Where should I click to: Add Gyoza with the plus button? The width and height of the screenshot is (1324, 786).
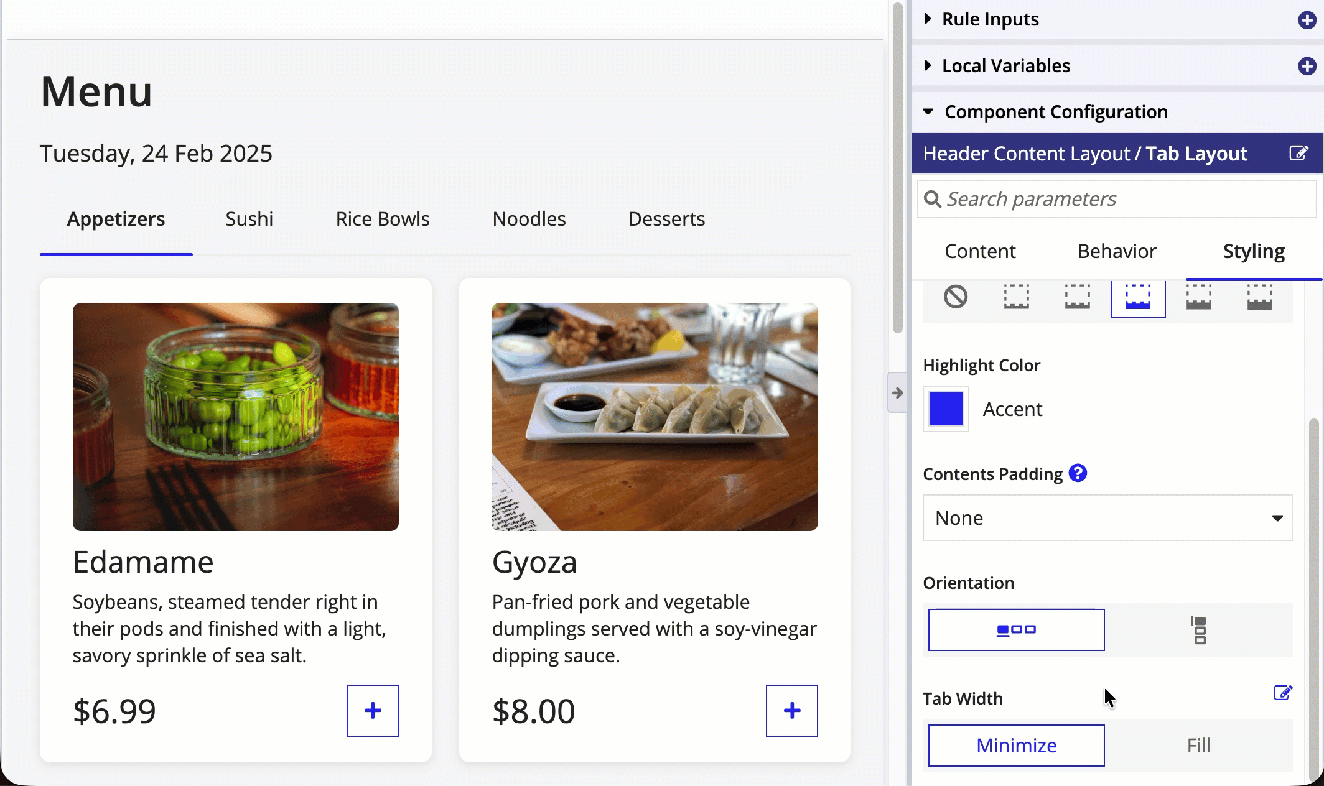point(792,711)
